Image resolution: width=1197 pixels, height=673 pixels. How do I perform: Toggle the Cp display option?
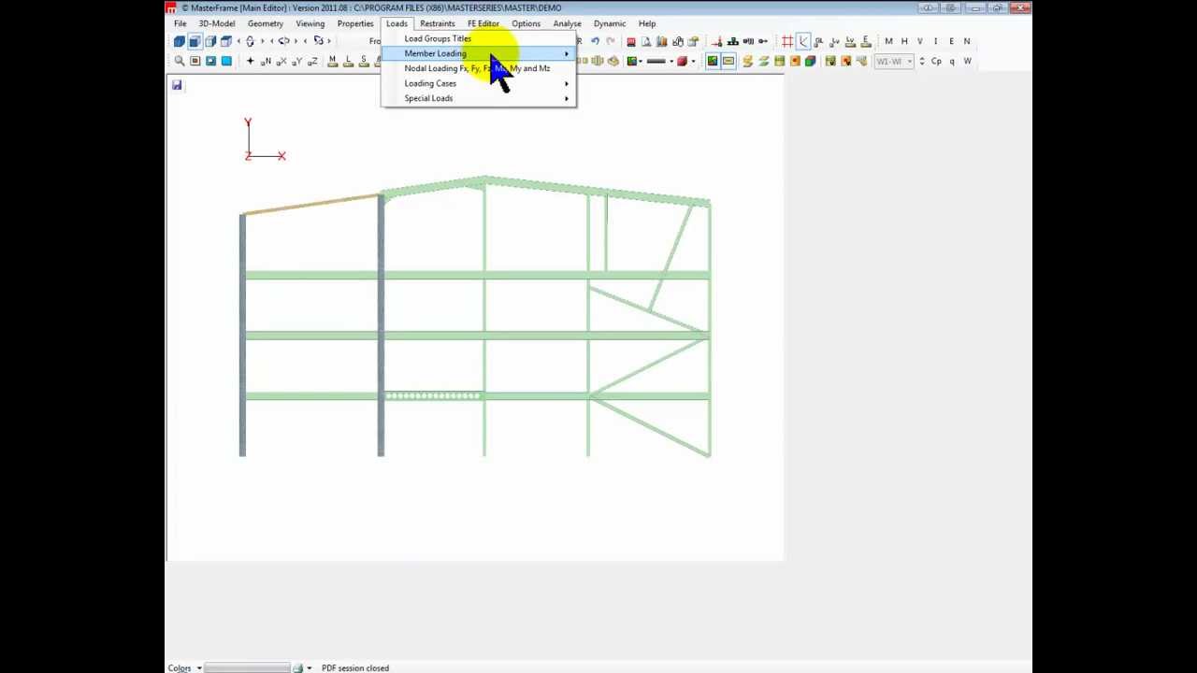(x=936, y=61)
